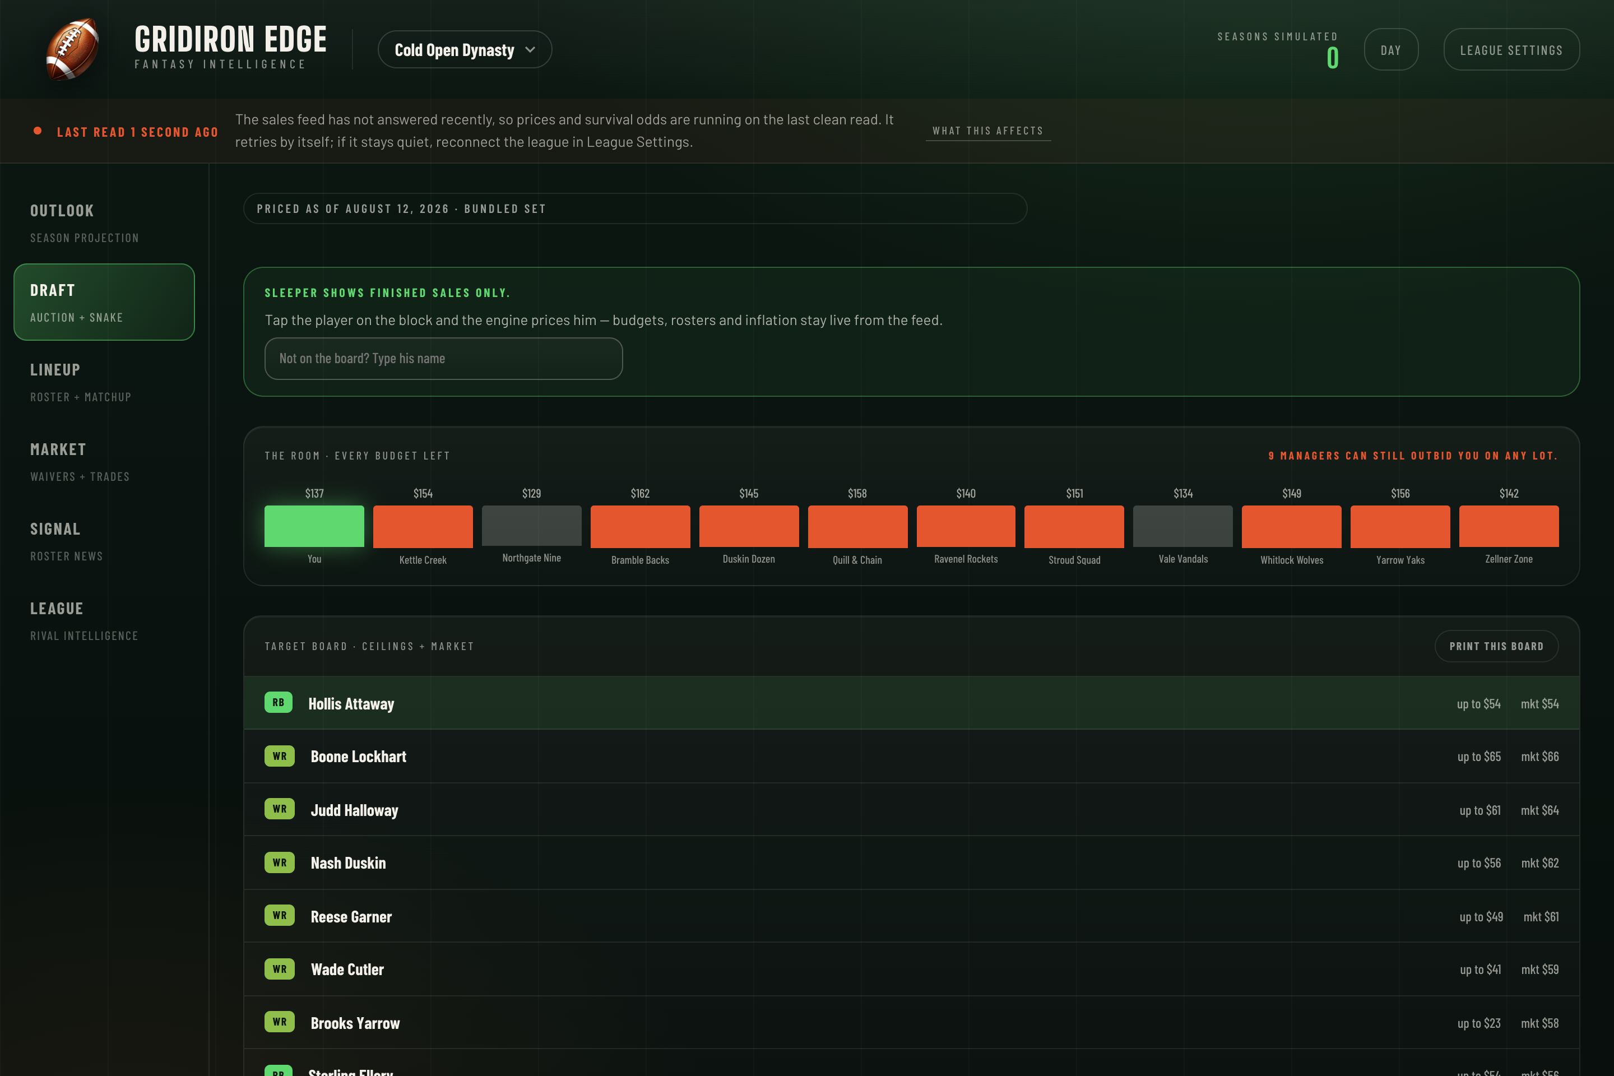Click the Zellner Zone budget bar
This screenshot has width=1614, height=1076.
[1508, 526]
